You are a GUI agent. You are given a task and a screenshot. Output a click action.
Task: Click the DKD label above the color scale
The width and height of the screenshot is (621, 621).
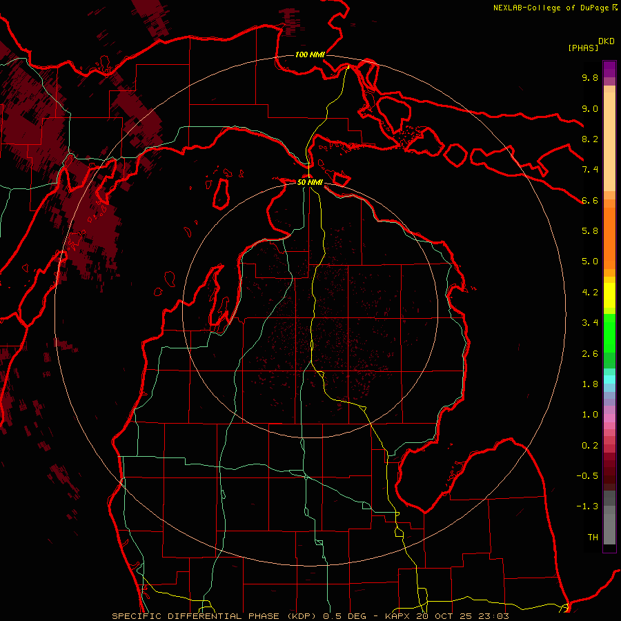coord(607,41)
